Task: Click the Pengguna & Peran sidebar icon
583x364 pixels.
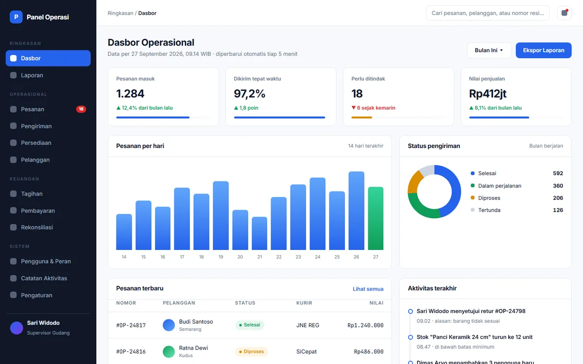Action: click(x=13, y=261)
